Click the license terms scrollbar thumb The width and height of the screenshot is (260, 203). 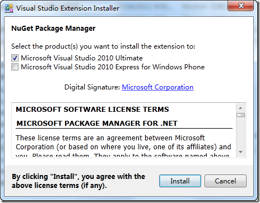pos(240,115)
